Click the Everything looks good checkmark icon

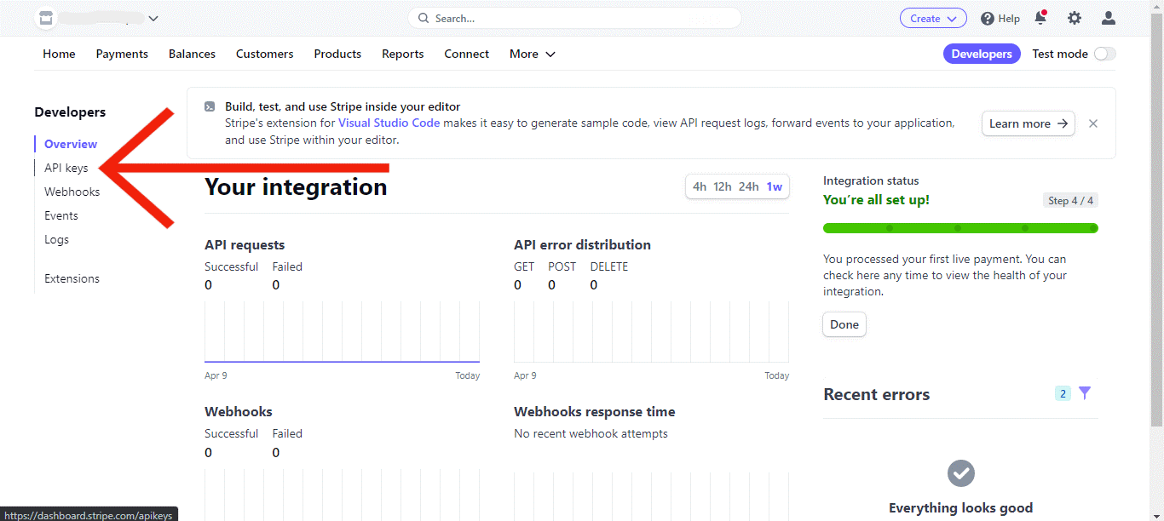(x=961, y=473)
